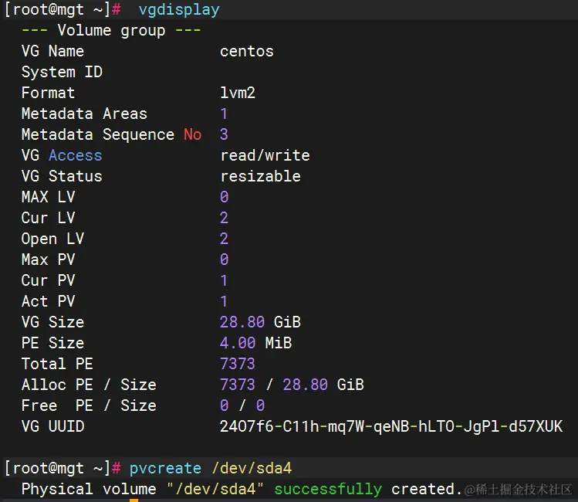The image size is (578, 502).
Task: Click the 'System ID' label
Action: click(62, 72)
